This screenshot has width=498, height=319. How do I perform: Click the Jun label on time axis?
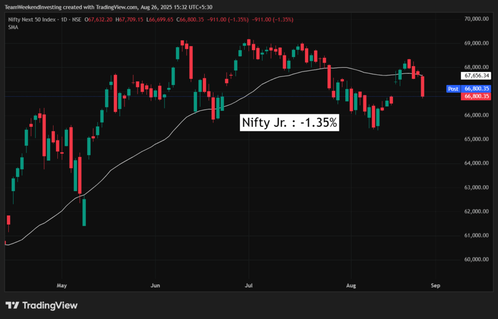coord(155,285)
